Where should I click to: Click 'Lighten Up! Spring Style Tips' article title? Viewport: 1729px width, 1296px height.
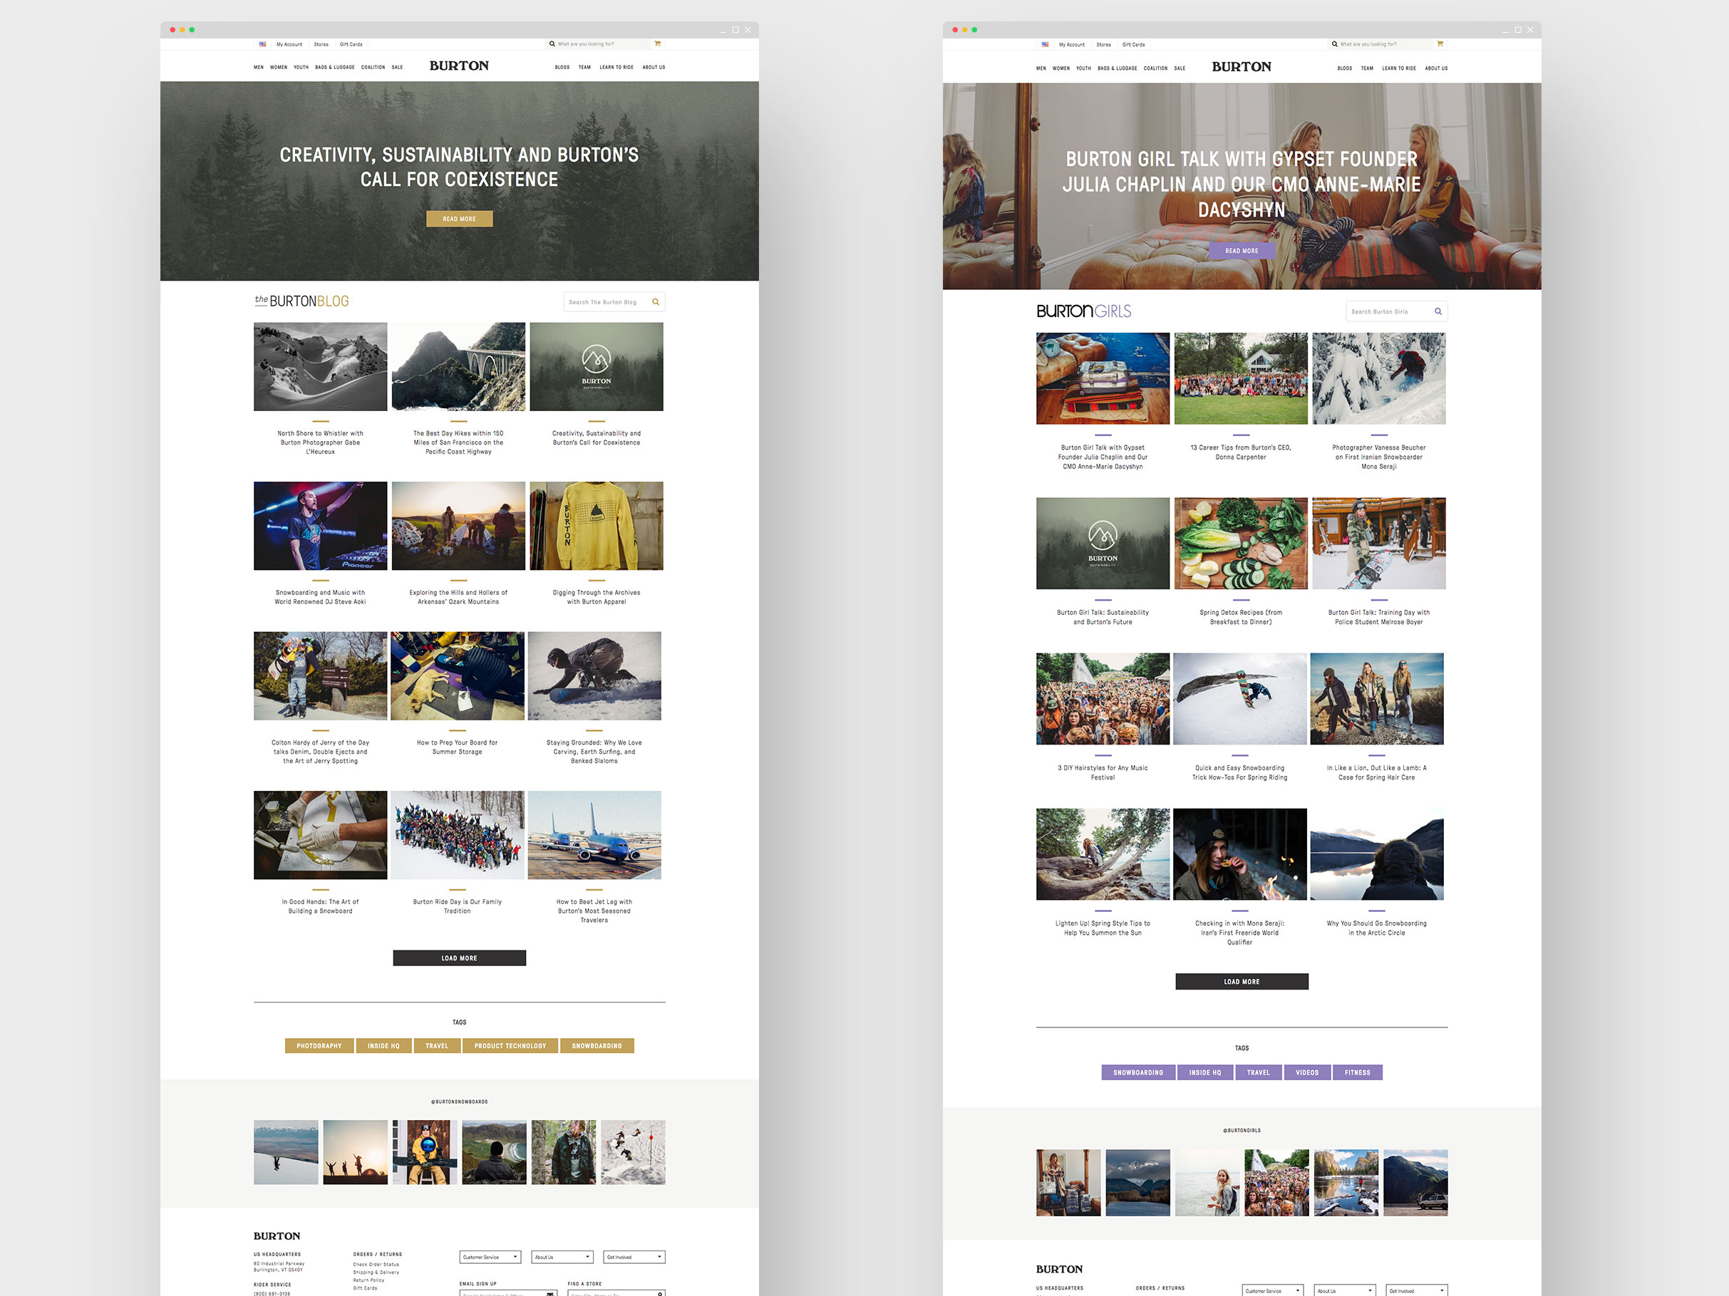(1103, 928)
